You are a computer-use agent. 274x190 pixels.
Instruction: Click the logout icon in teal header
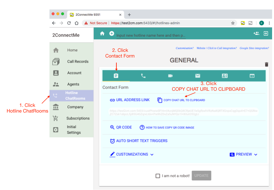coord(266,33)
